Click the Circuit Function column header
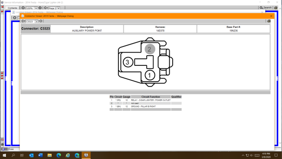The width and height of the screenshot is (282, 159). (151, 97)
